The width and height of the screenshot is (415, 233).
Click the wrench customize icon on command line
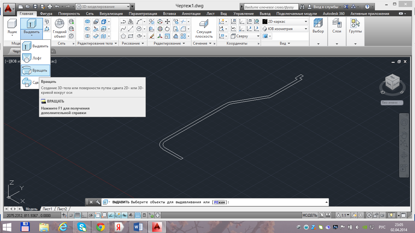point(98,202)
